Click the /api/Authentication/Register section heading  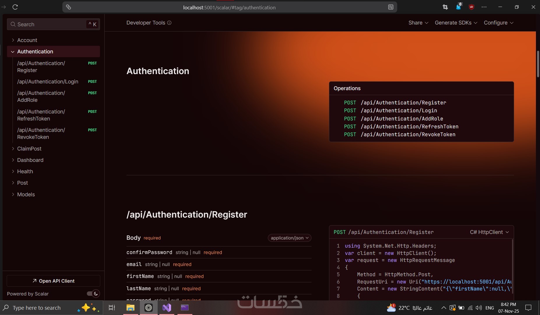tap(187, 214)
